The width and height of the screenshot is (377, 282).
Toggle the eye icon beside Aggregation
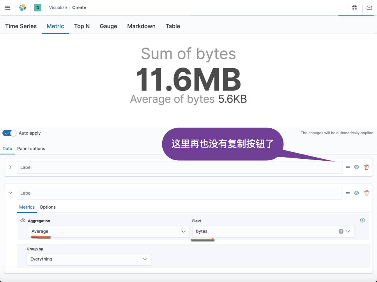point(23,220)
